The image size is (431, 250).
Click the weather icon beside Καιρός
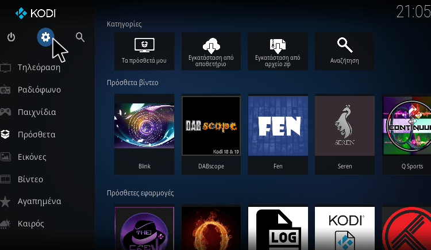pos(5,224)
